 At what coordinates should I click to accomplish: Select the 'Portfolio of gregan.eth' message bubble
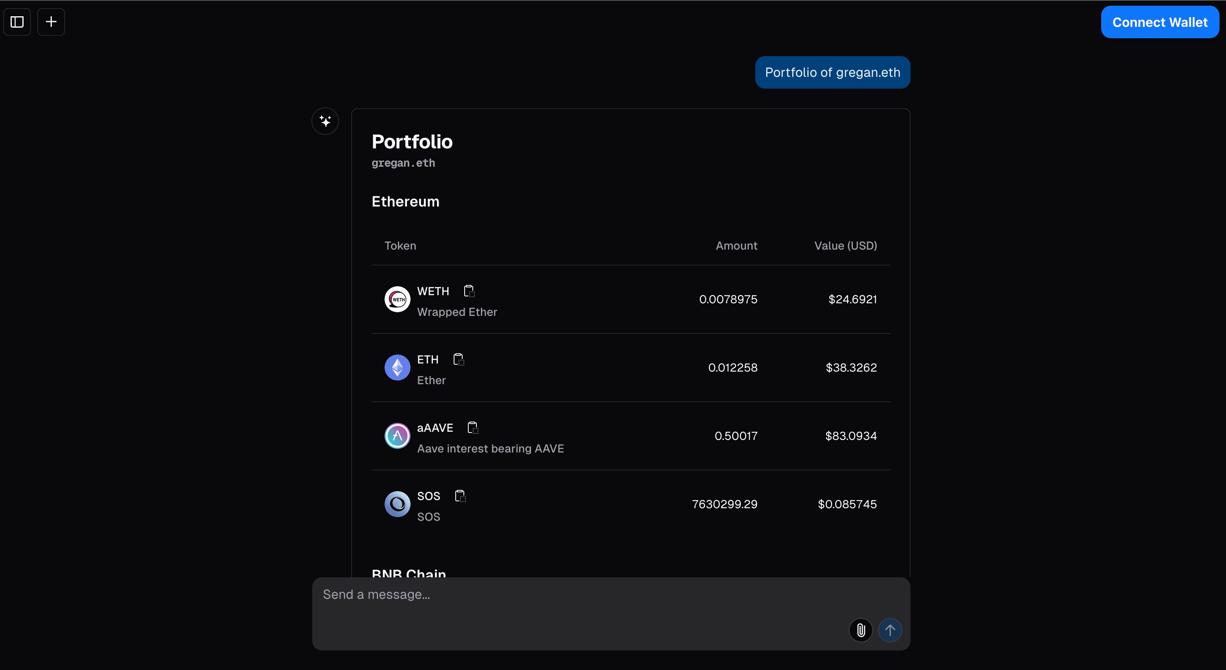point(833,72)
